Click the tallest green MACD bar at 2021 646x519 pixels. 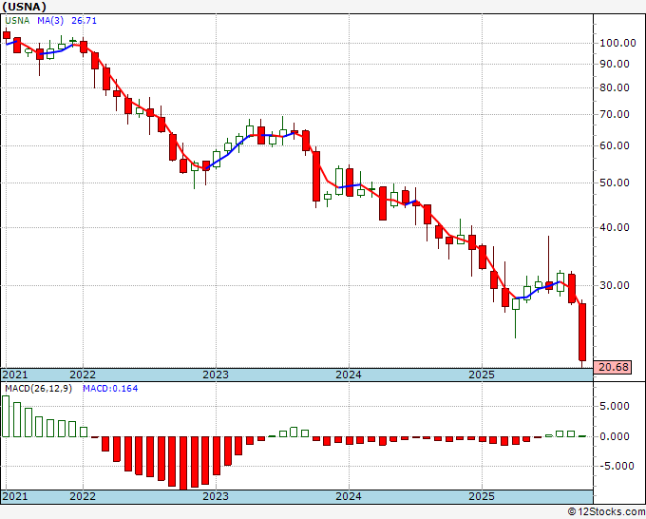click(6, 416)
